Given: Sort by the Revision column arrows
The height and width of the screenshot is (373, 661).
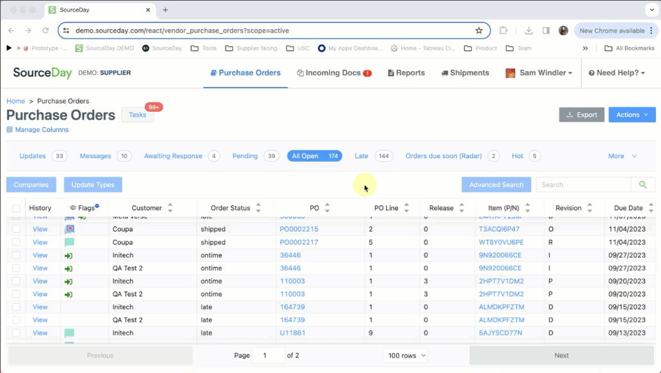Looking at the screenshot, I should pos(590,208).
